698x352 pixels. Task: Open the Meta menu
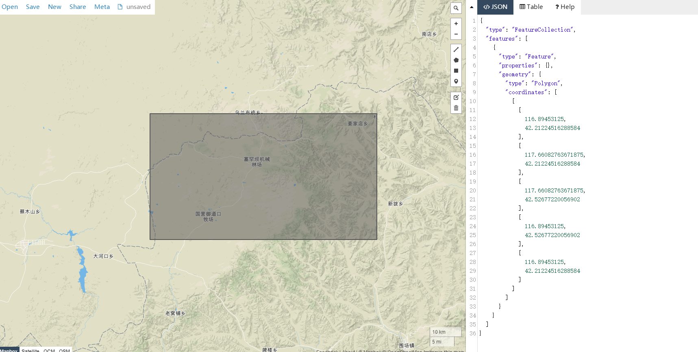click(x=102, y=7)
